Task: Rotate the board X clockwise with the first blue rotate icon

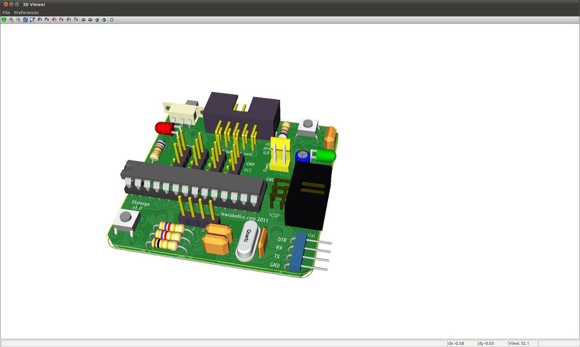Action: [40, 20]
